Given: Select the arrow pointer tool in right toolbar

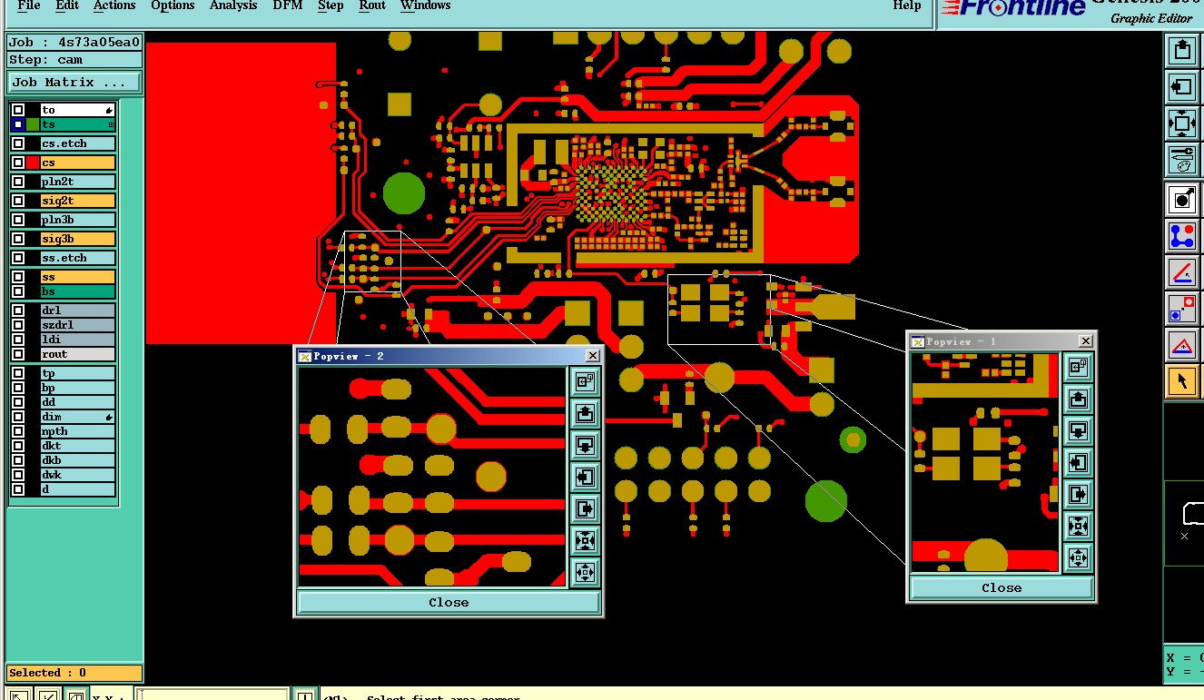Looking at the screenshot, I should coord(1182,380).
